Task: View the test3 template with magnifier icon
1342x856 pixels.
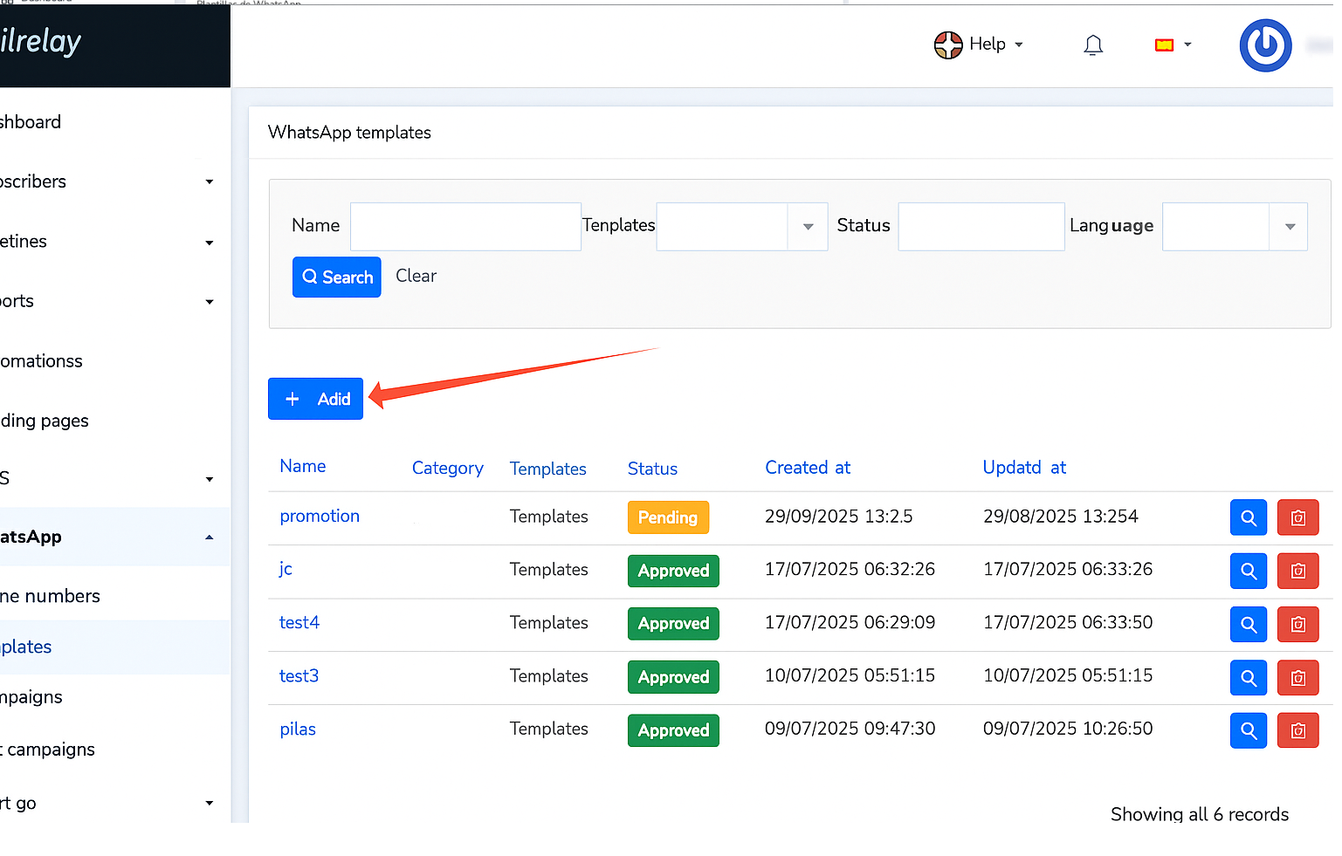Action: point(1249,678)
